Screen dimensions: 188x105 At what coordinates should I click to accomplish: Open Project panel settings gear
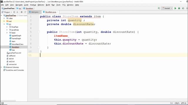pyautogui.click(x=22, y=12)
